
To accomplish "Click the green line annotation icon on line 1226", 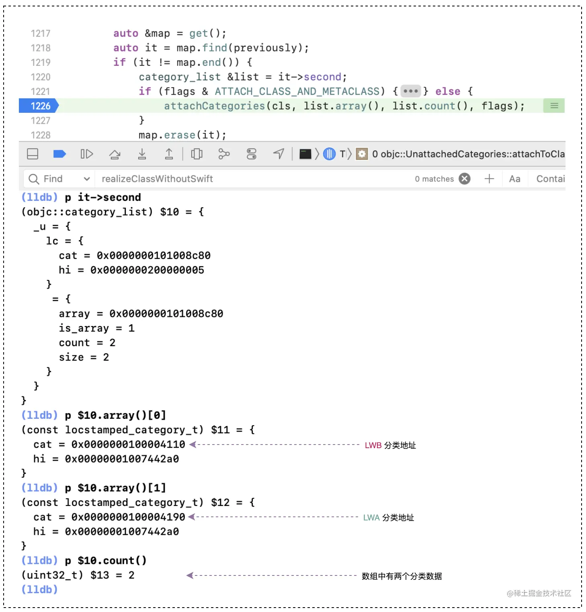I will tap(554, 106).
